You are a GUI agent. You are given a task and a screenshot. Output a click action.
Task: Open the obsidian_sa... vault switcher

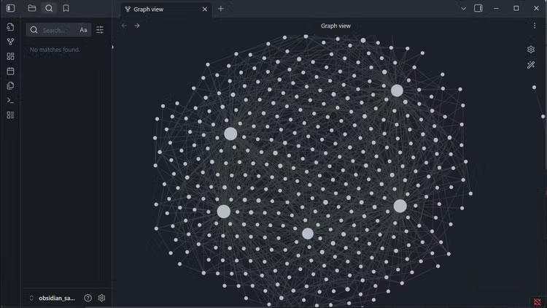53,298
